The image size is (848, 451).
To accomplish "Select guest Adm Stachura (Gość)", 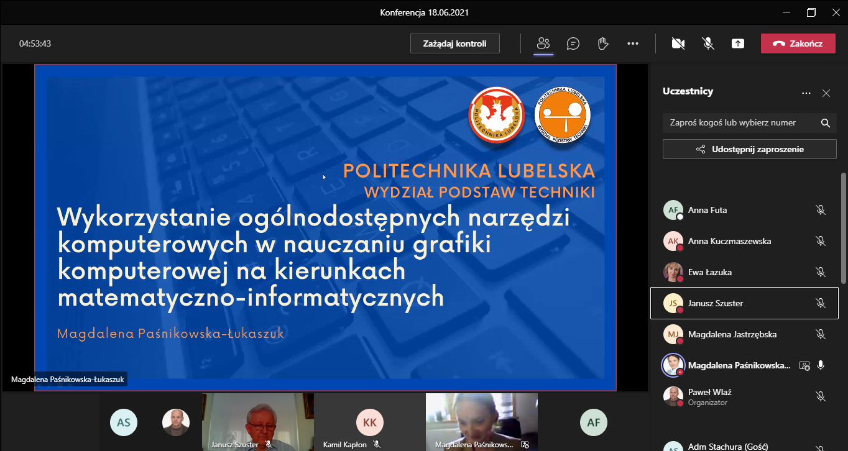I will pyautogui.click(x=744, y=446).
